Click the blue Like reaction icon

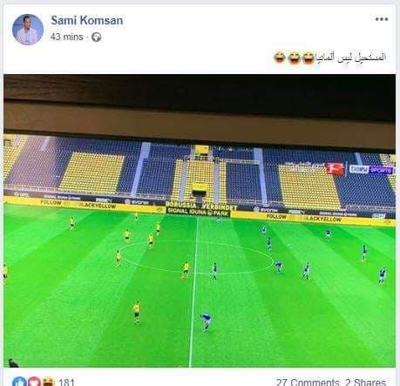tap(19, 381)
